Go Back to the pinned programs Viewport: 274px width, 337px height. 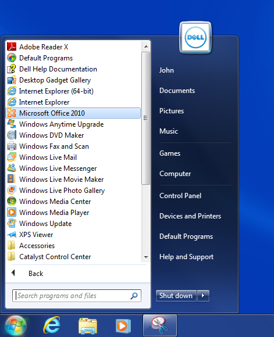(35, 274)
